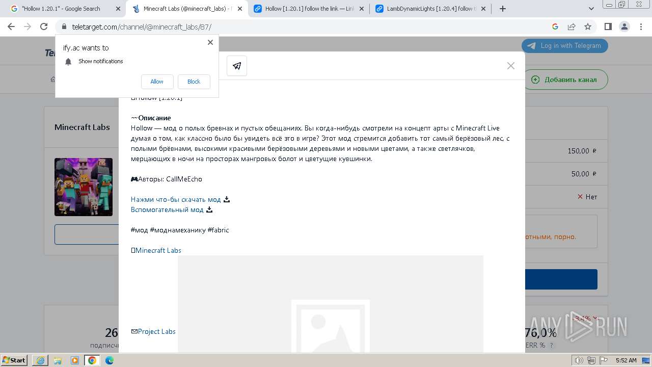Viewport: 652px width, 367px height.
Task: Click the Telegram paper plane icon
Action: (x=237, y=66)
